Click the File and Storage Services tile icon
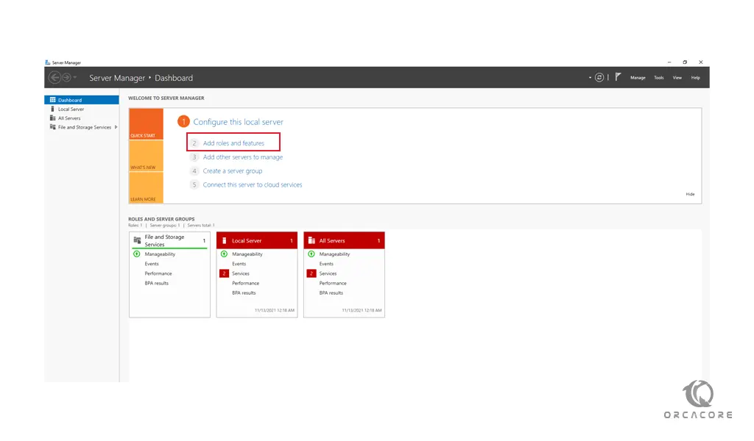 click(x=137, y=240)
